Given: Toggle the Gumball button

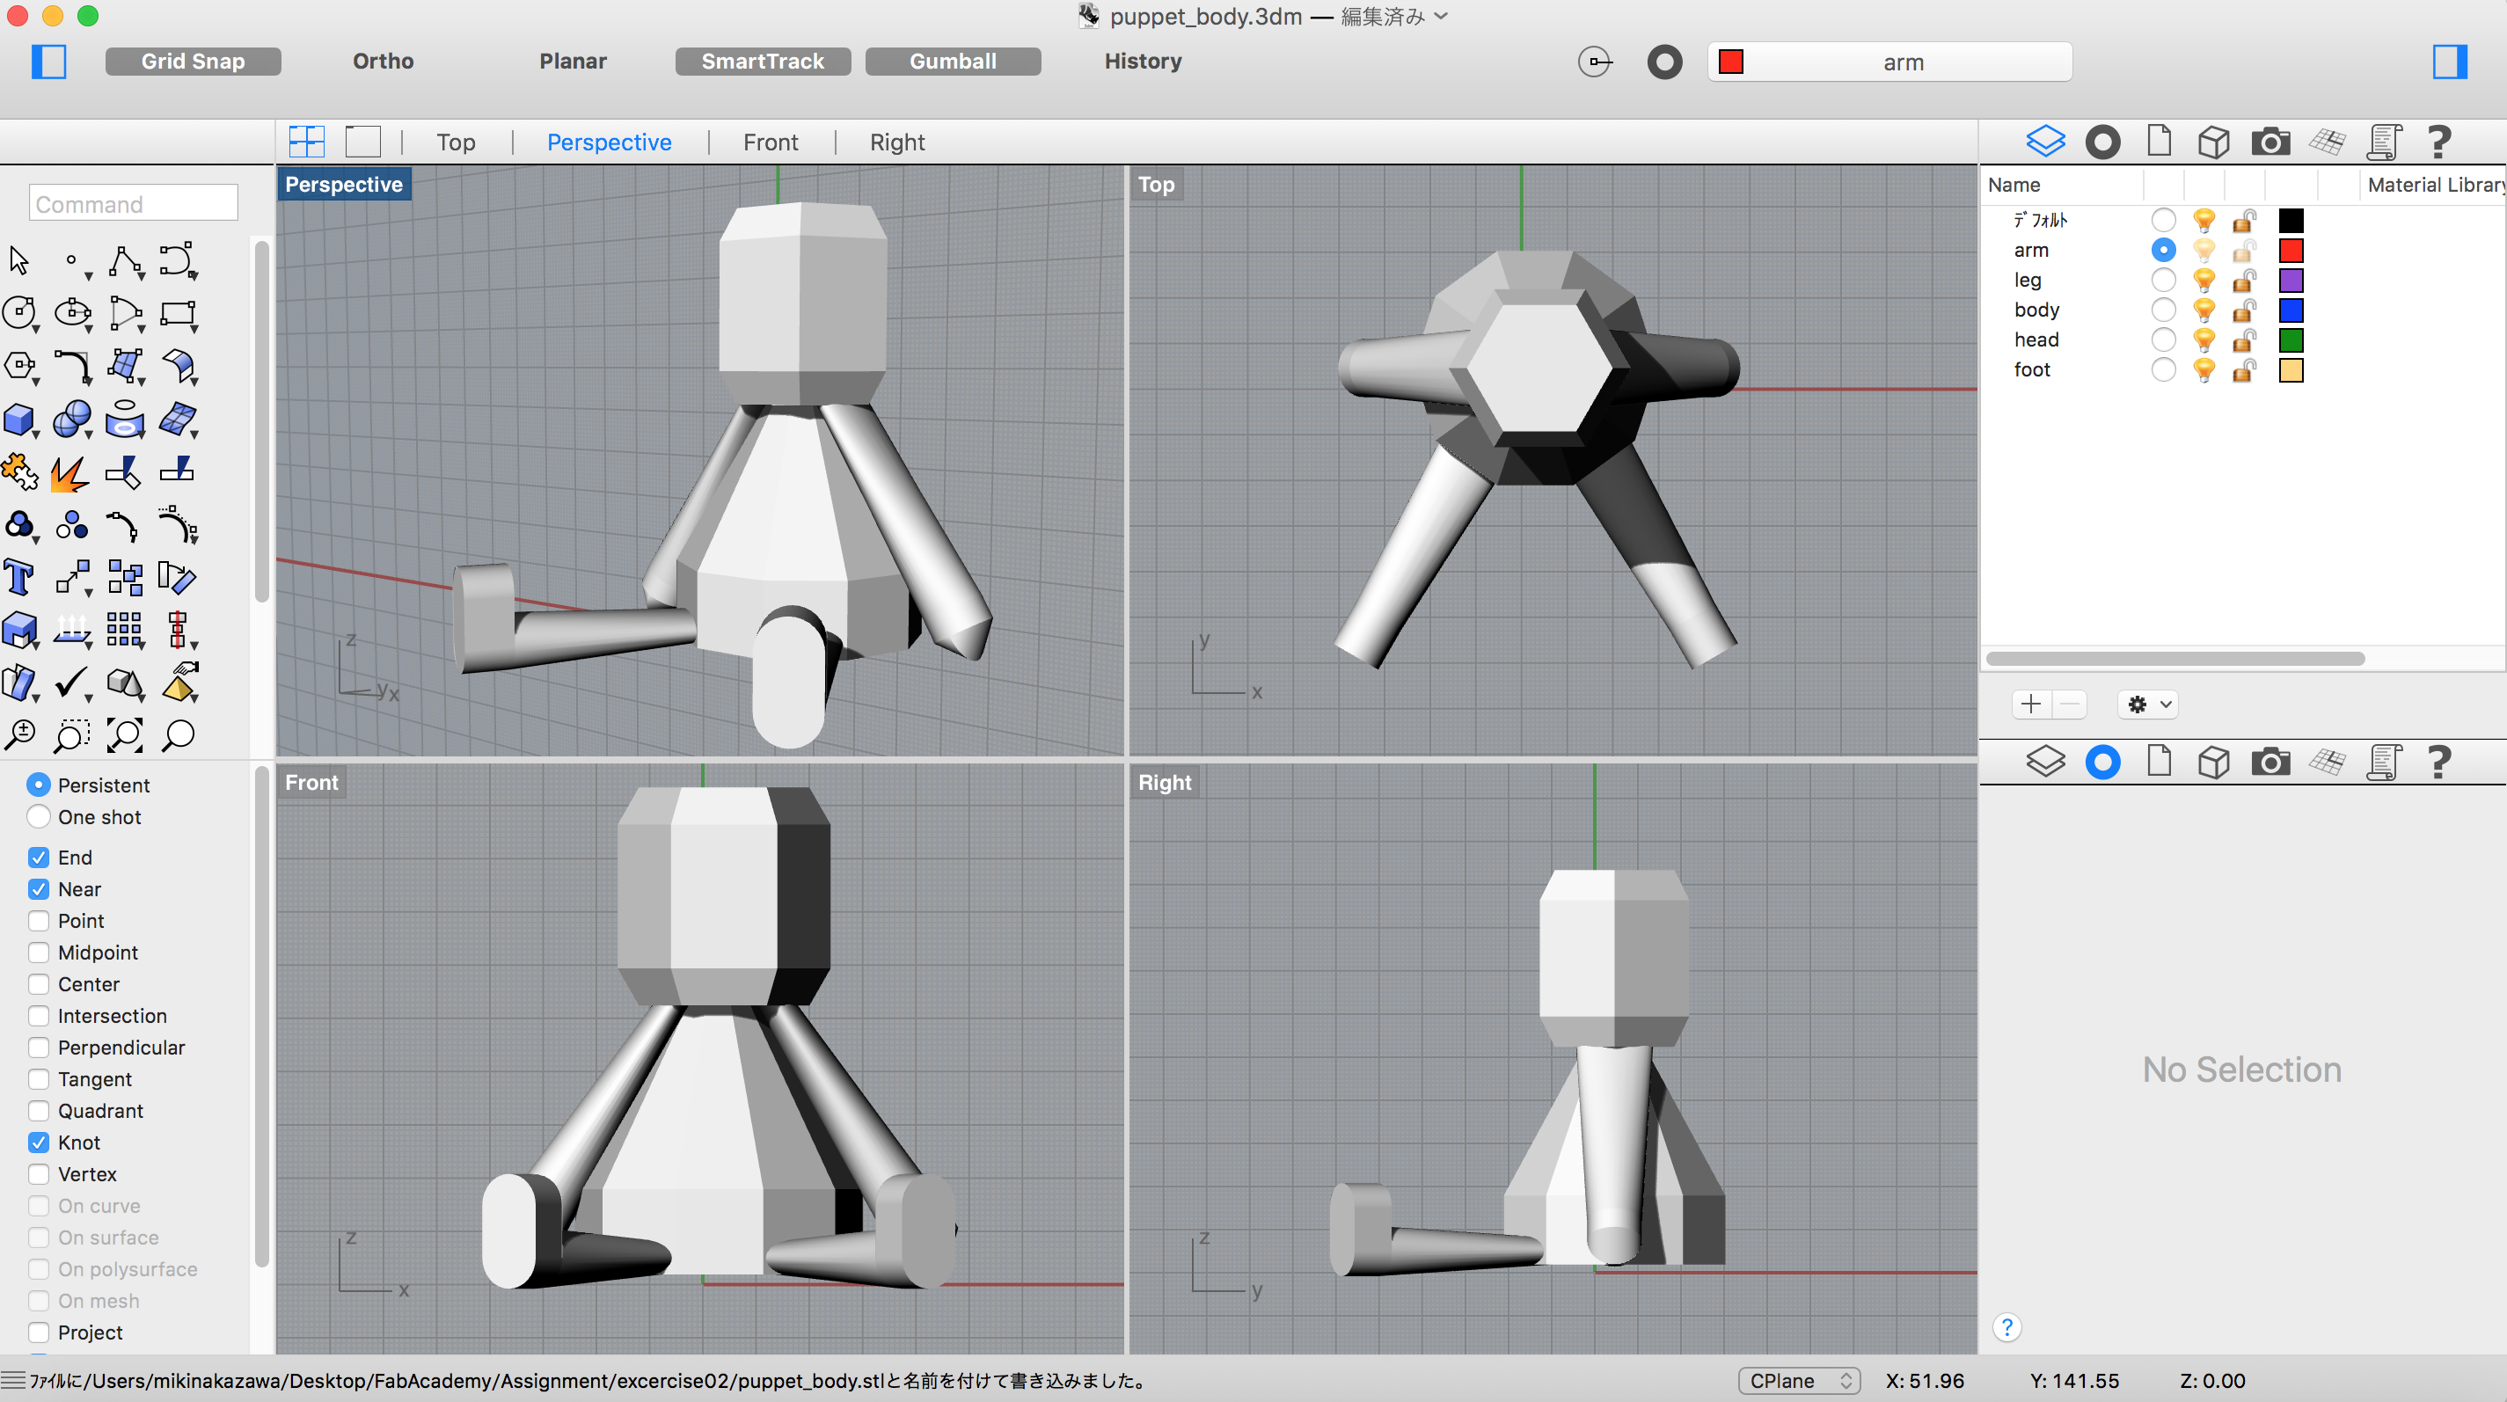Looking at the screenshot, I should (953, 62).
